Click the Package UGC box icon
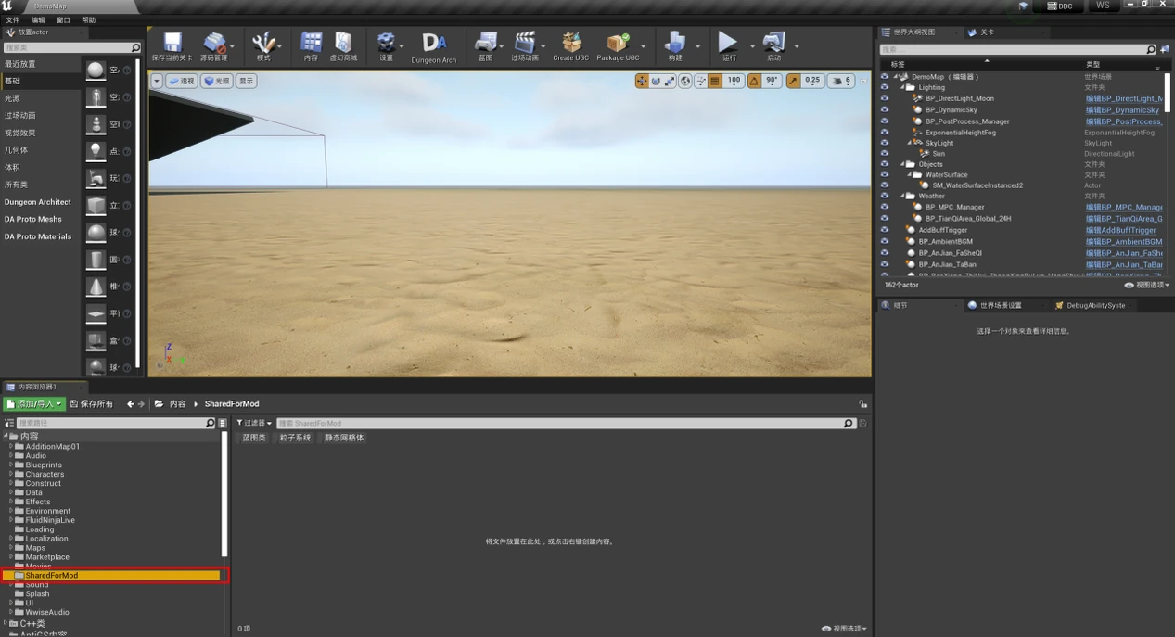The image size is (1175, 637). click(617, 44)
